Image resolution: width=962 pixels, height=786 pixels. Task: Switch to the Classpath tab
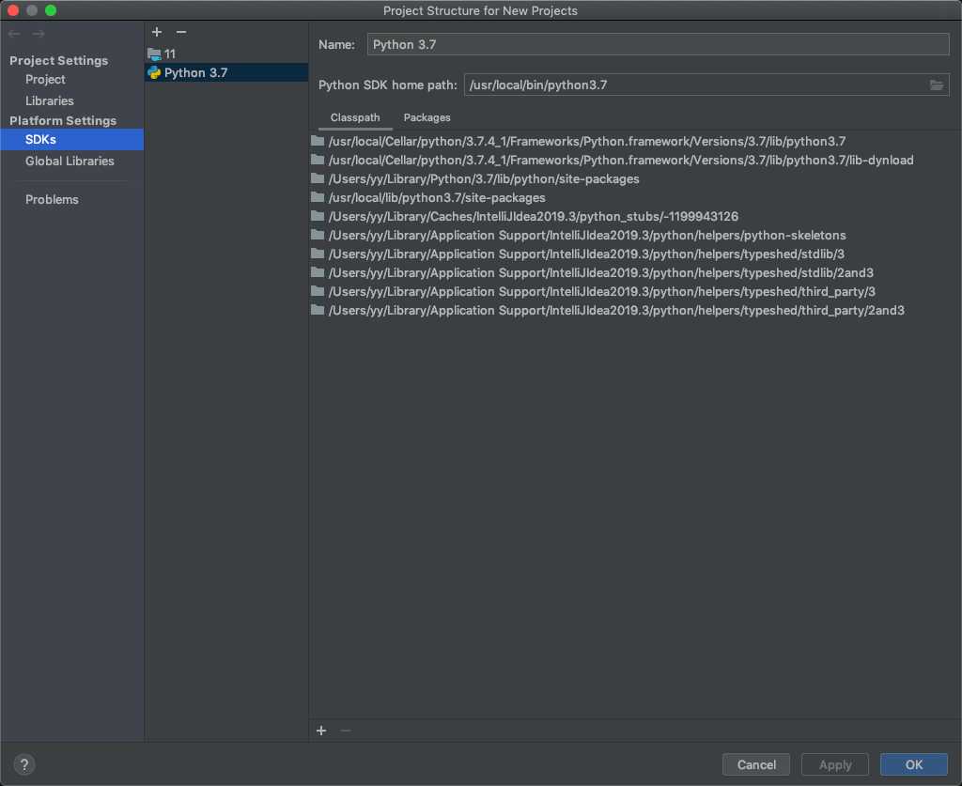click(355, 117)
